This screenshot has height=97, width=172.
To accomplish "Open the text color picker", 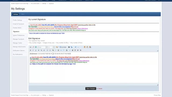I will 57,47.
